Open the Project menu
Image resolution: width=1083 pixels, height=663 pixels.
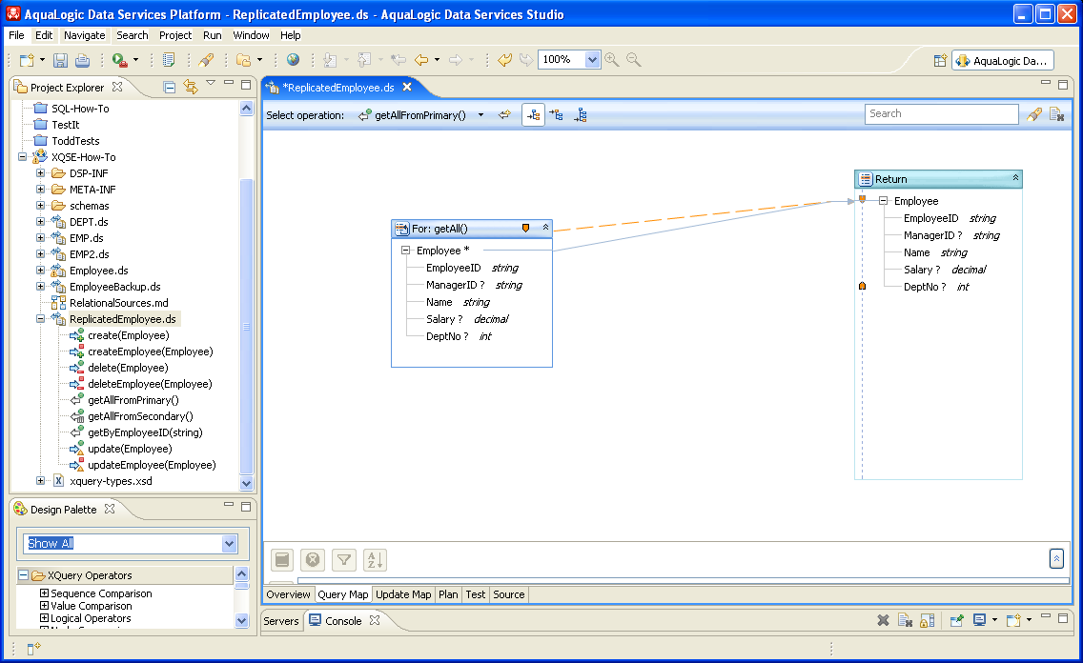175,35
